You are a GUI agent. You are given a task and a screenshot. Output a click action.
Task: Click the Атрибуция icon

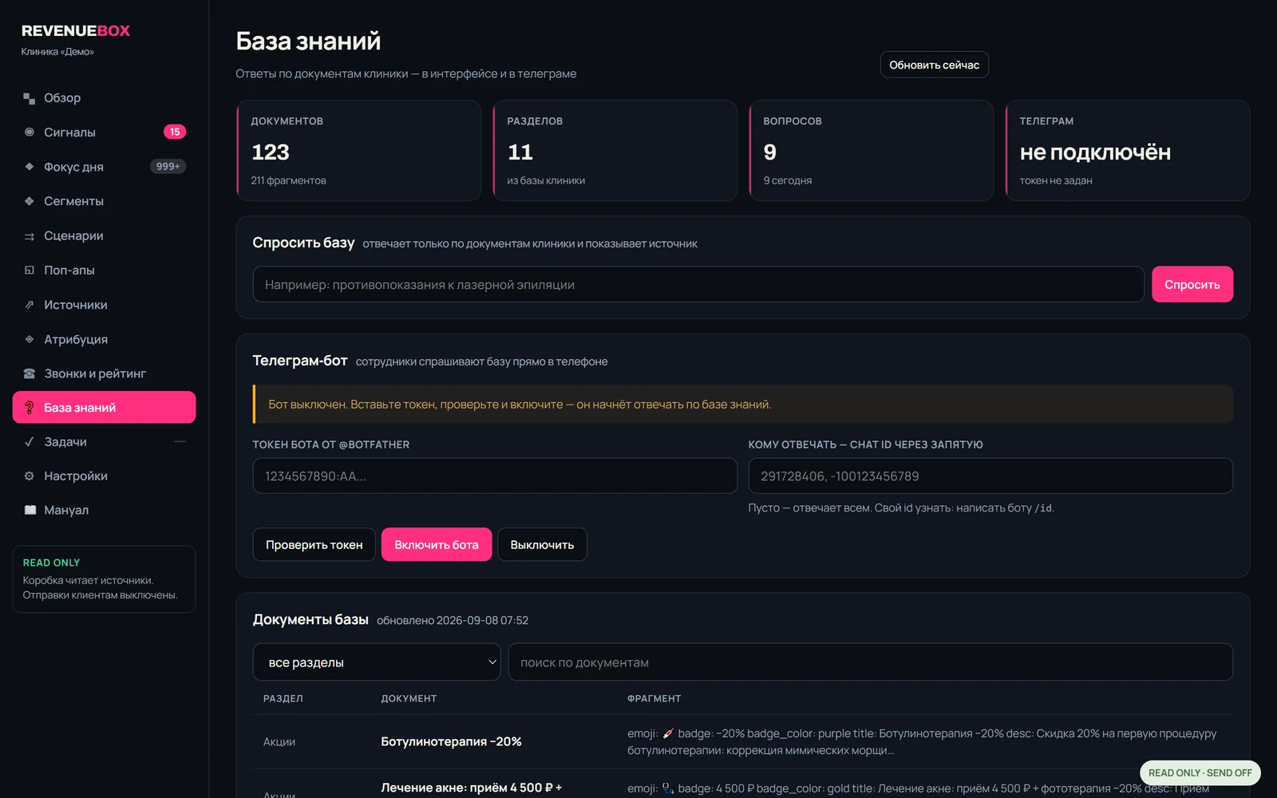click(30, 339)
